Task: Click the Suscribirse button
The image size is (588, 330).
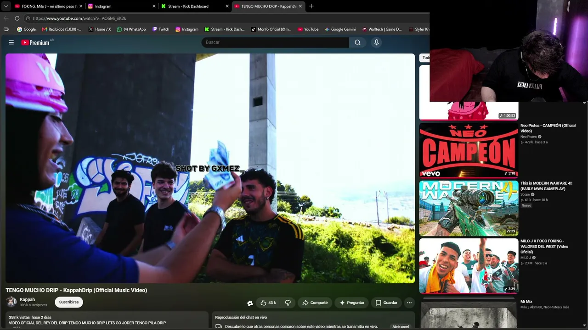Action: click(69, 302)
